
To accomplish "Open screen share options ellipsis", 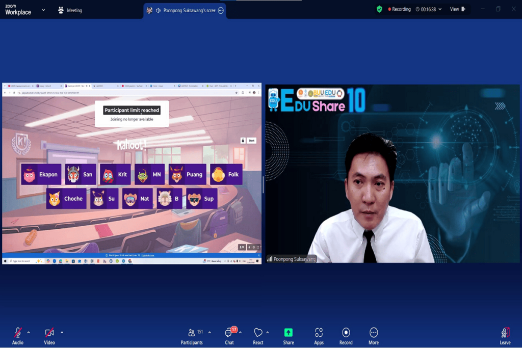I will (221, 10).
